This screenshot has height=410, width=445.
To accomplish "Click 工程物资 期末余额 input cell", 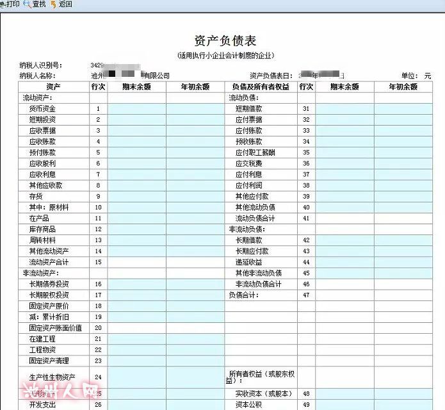I will 137,350.
